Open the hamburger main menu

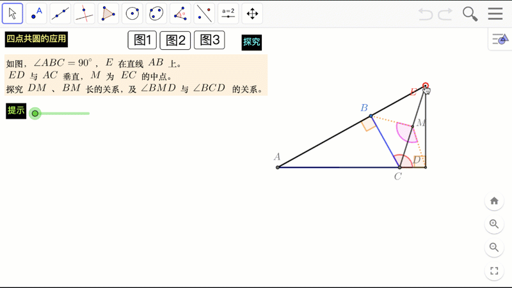[495, 13]
